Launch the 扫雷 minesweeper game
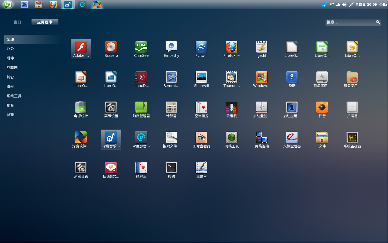Viewport: 388px width, 243px height. (322, 109)
